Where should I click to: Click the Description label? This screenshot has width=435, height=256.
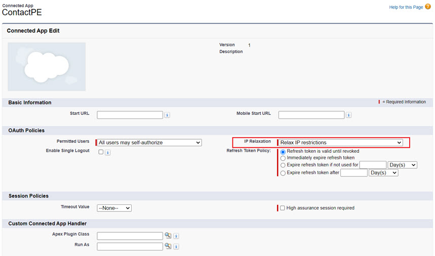pos(231,52)
